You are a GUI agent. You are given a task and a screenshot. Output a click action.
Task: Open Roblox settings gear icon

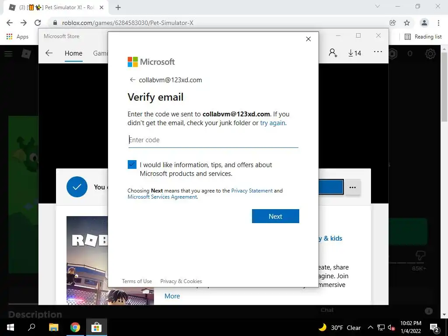coord(430,53)
